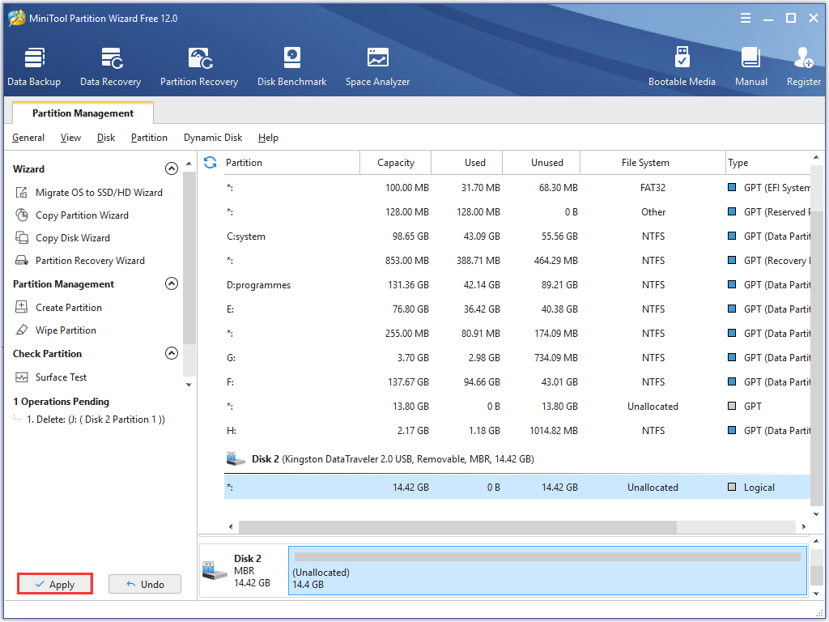The width and height of the screenshot is (829, 622).
Task: Click the MiniTool app logo
Action: 16,18
